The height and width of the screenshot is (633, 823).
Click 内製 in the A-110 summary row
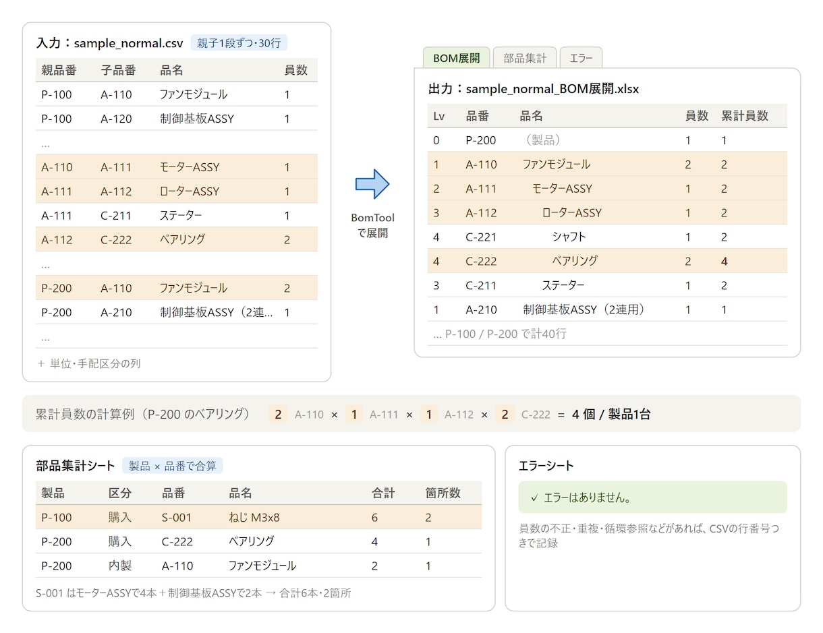pyautogui.click(x=120, y=566)
